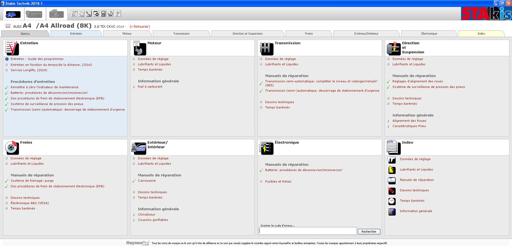Click the Électronique panel circuit icon
Screen dimensions: 512x247
pos(266,147)
